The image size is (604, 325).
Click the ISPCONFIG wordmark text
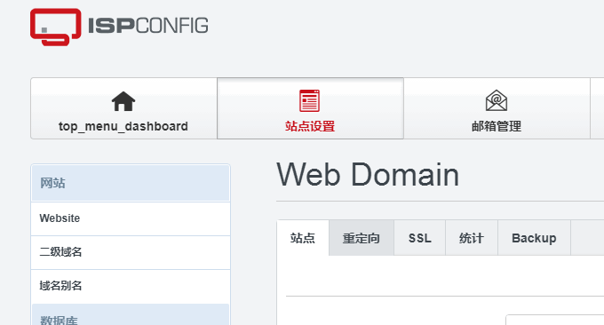pos(148,26)
